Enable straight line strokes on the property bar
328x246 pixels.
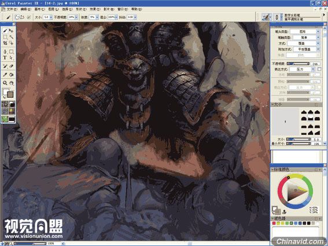[x=23, y=17]
